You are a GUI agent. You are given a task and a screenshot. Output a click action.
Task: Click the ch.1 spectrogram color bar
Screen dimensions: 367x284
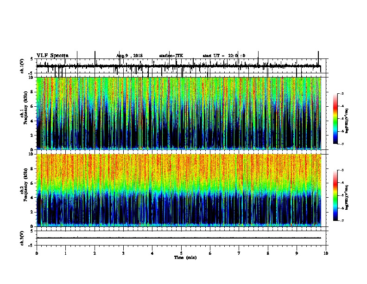(335, 119)
